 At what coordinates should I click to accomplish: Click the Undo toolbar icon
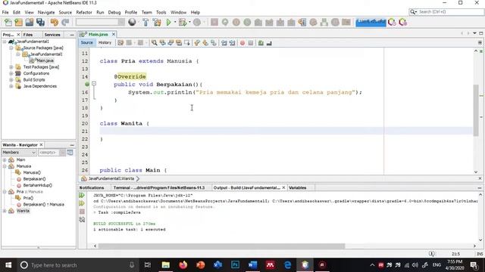55,22
